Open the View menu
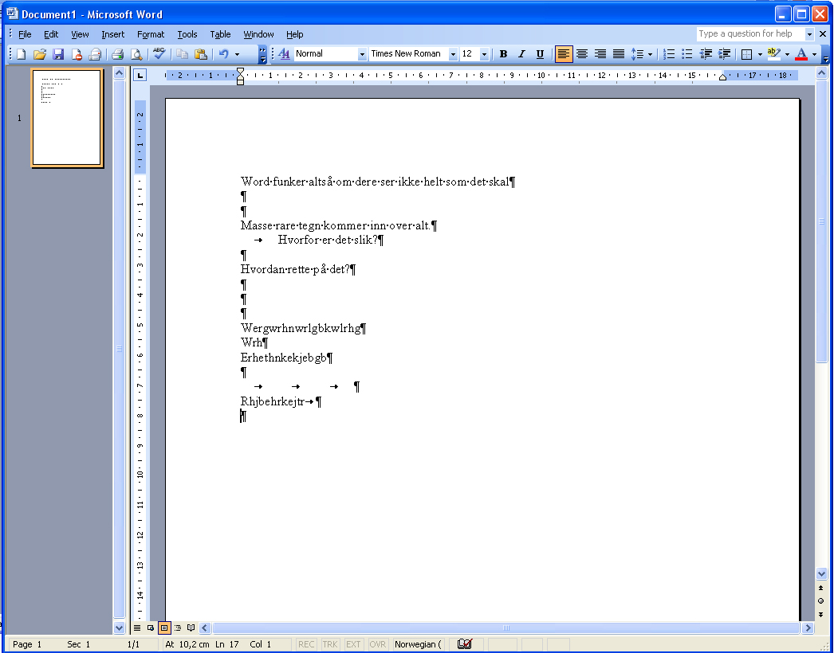834x653 pixels. (x=80, y=34)
